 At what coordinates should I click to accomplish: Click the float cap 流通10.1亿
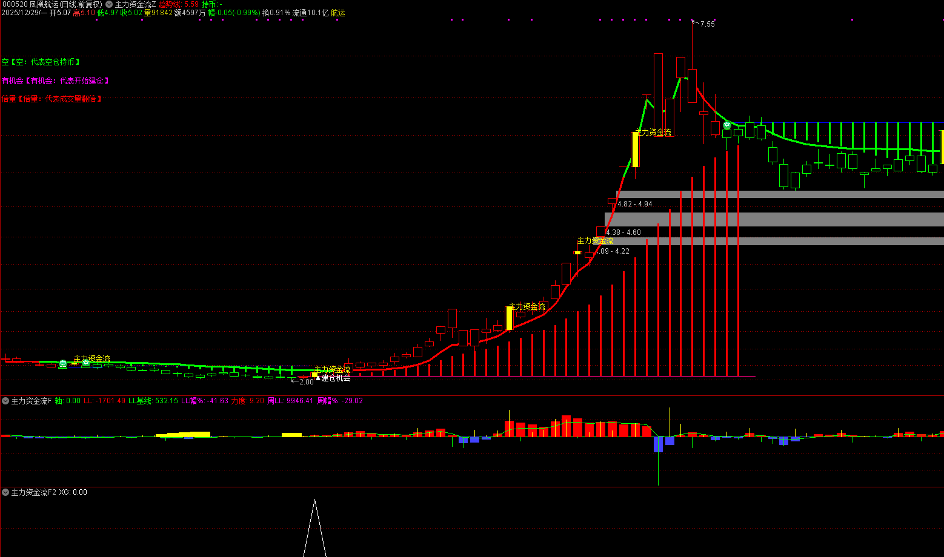[310, 13]
